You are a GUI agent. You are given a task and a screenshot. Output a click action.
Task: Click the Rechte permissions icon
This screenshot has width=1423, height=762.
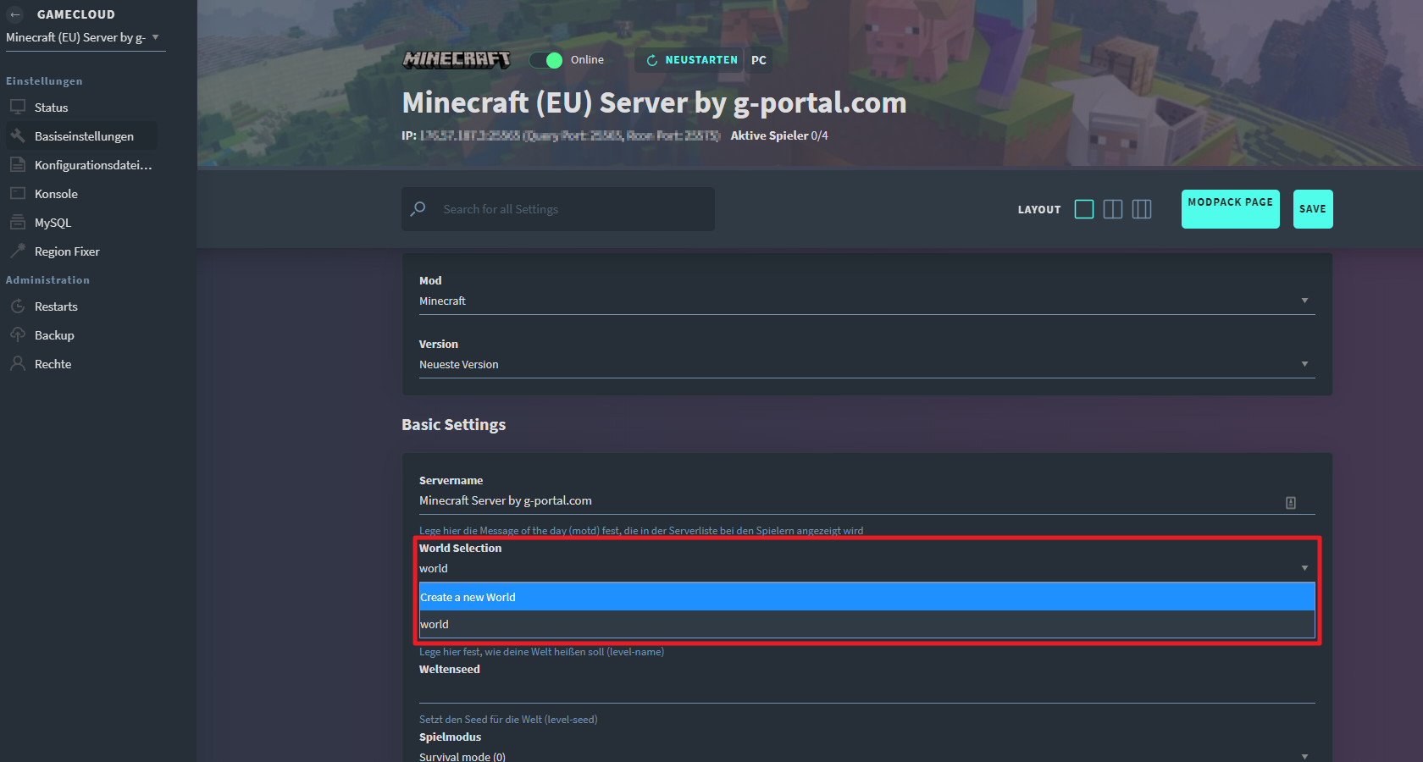[x=18, y=363]
